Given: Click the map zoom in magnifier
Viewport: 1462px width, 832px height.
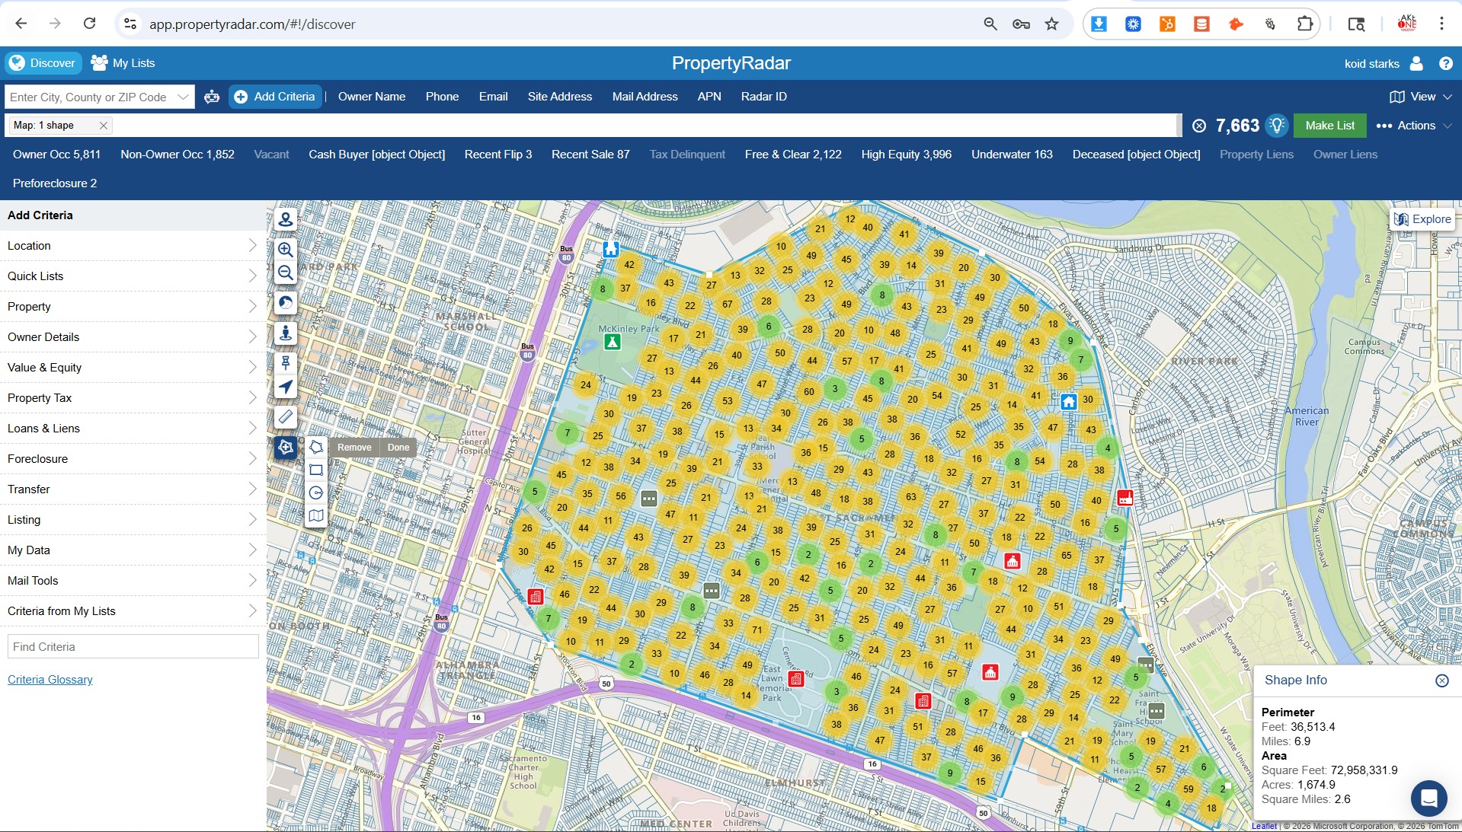Looking at the screenshot, I should click(286, 250).
